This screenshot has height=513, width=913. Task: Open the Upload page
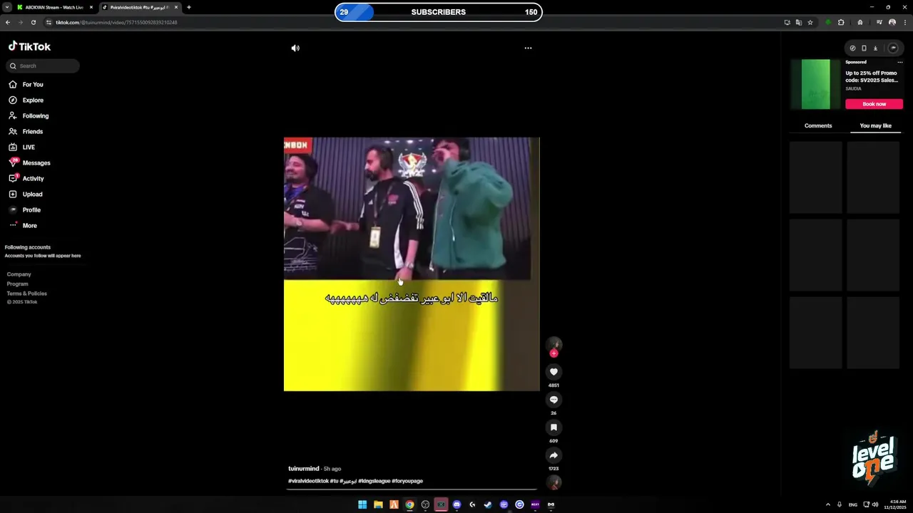[26, 195]
